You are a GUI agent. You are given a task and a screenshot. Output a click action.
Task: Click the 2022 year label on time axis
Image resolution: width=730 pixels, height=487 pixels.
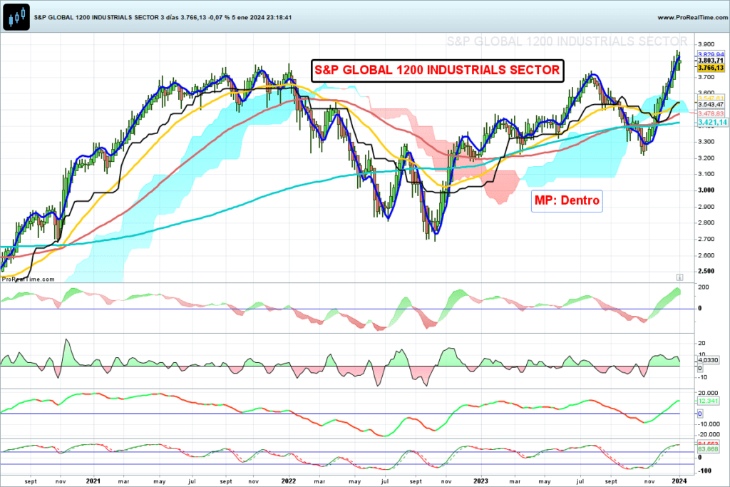click(289, 481)
